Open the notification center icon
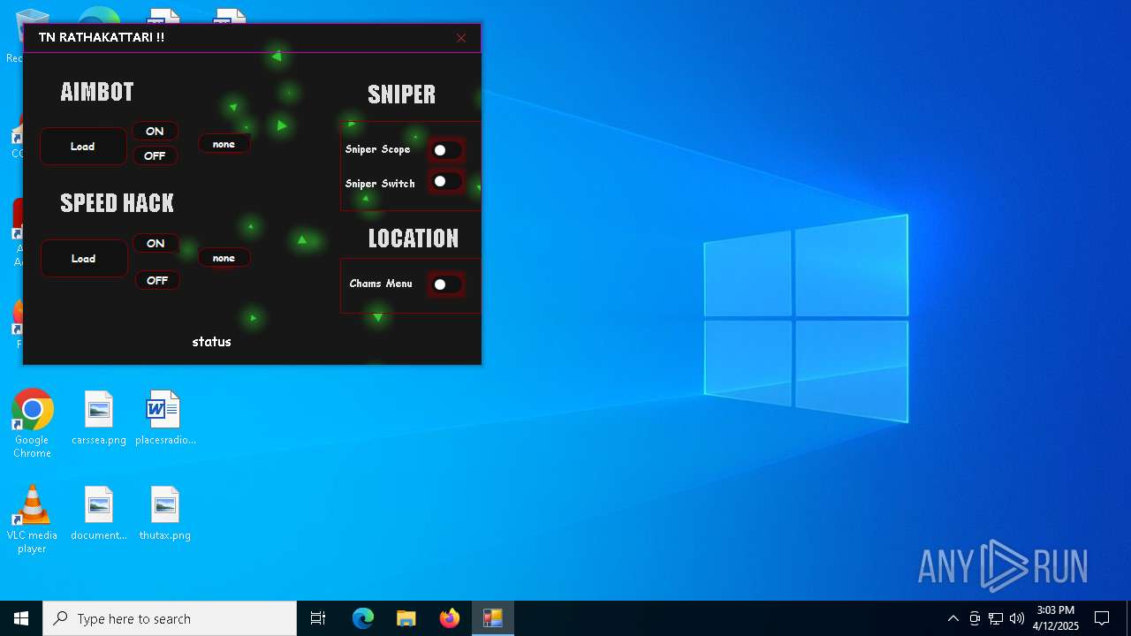Screen dimensions: 1131x636 1102,618
